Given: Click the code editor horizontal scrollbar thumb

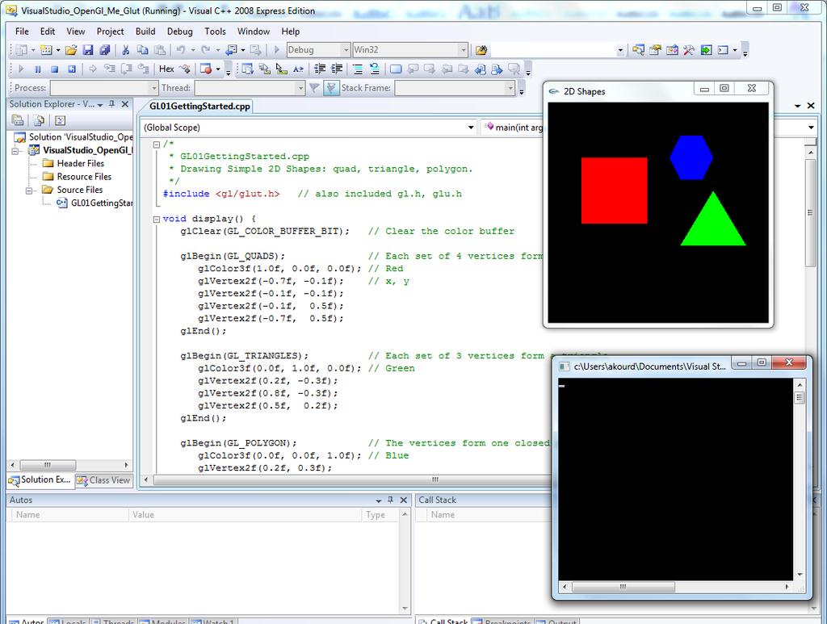Looking at the screenshot, I should click(351, 480).
